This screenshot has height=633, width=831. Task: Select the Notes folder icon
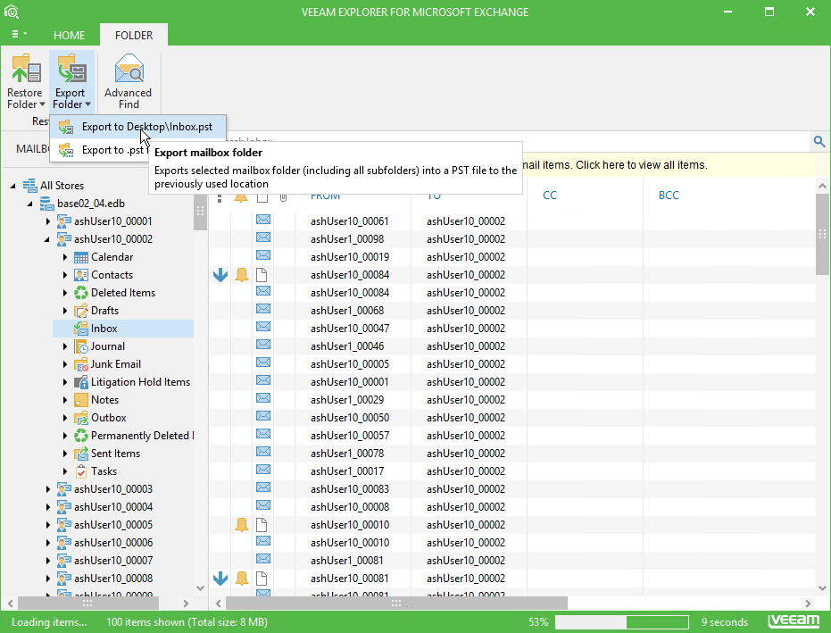80,400
